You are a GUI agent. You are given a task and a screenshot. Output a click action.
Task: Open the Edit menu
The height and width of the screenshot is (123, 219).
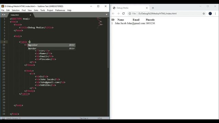pyautogui.click(x=8, y=10)
